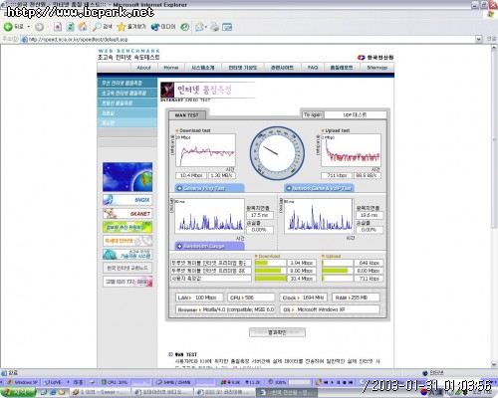The height and width of the screenshot is (398, 498).
Task: Open the Search magnifier icon
Action: pos(97,27)
